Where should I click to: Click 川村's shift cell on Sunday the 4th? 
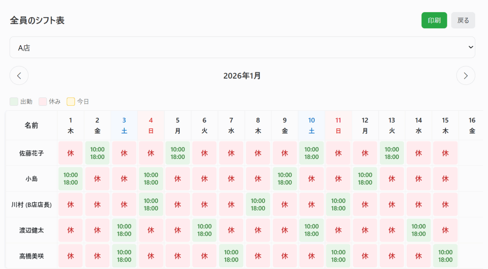pos(151,204)
